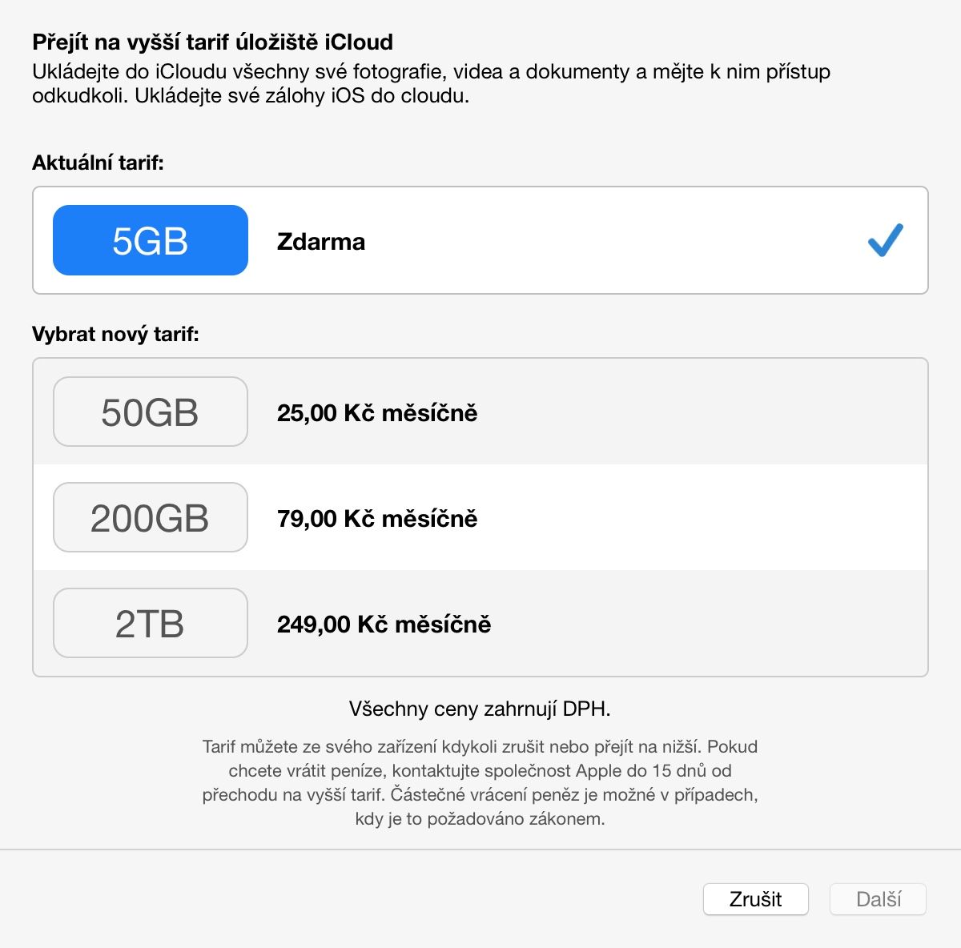961x948 pixels.
Task: Click the "Aktuální tarif:" label
Action: [98, 163]
